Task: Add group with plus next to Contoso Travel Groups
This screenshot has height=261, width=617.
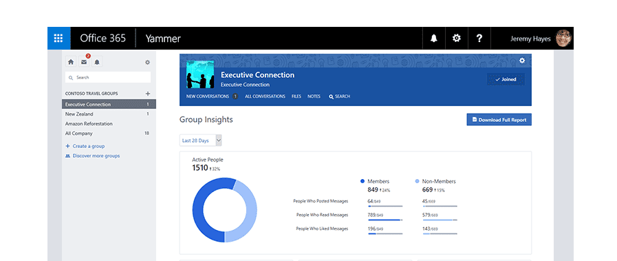Action: tap(148, 94)
